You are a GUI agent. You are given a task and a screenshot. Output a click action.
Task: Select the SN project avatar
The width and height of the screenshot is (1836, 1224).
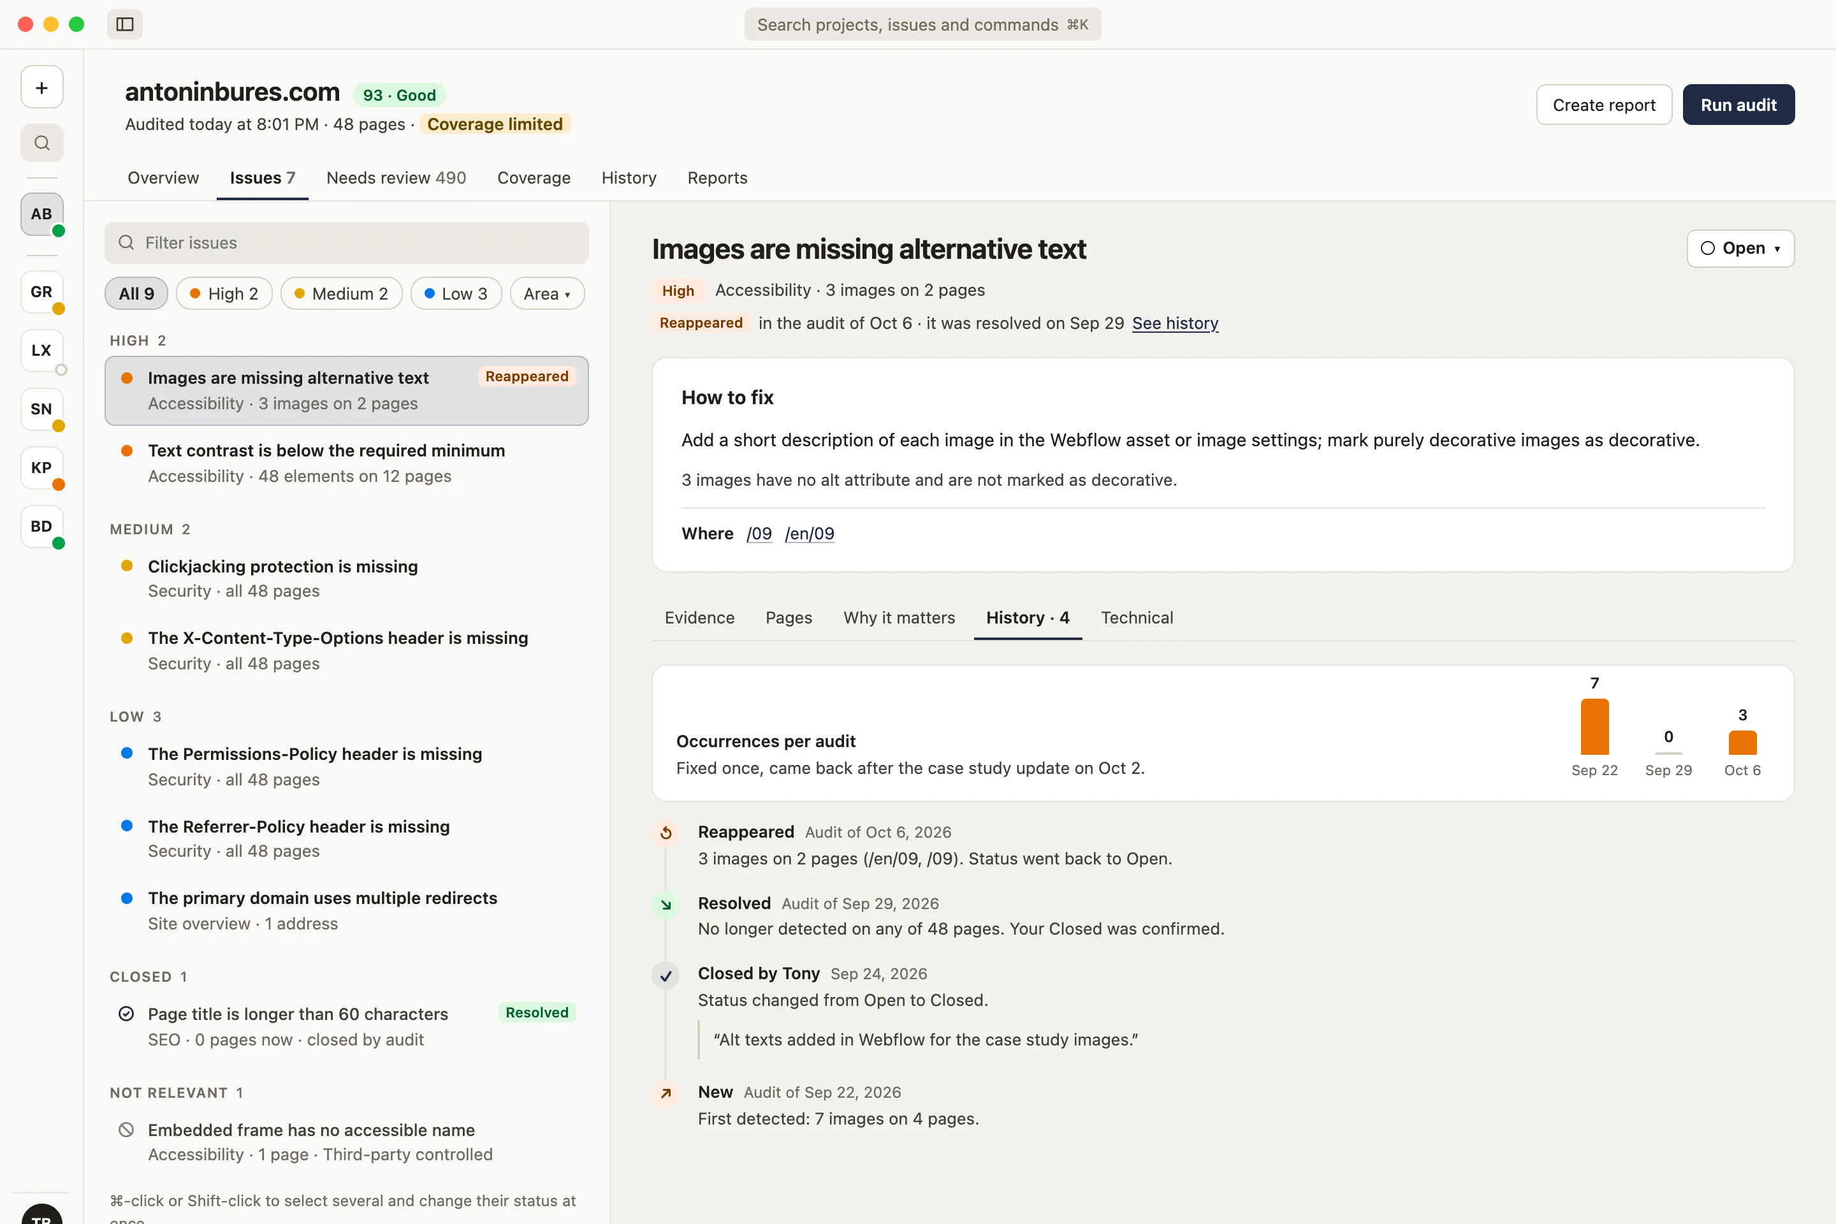point(41,409)
